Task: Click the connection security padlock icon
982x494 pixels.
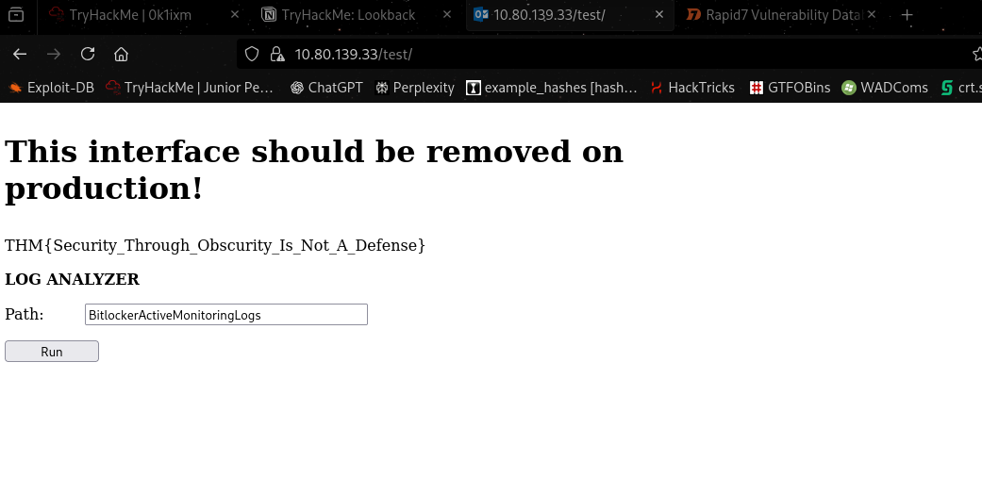Action: tap(276, 54)
